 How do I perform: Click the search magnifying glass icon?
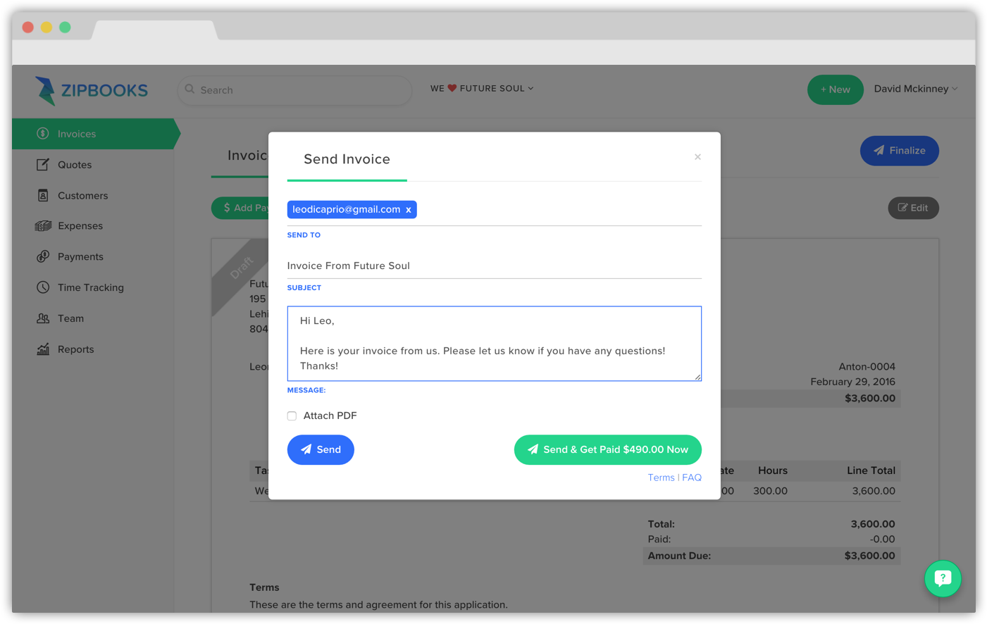[x=190, y=89]
